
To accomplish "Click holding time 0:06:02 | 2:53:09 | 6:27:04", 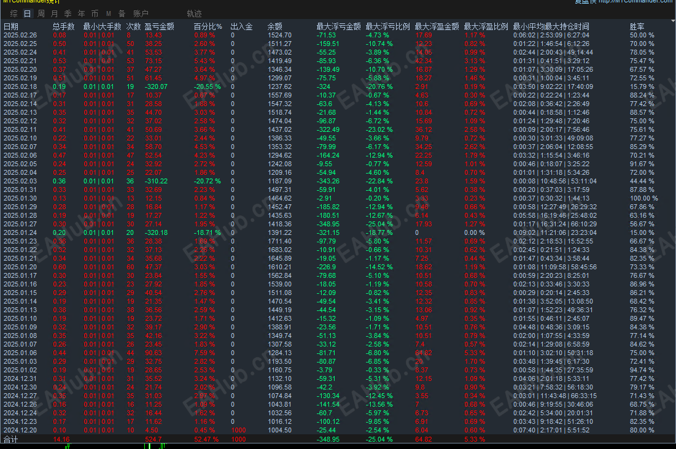I will pyautogui.click(x=551, y=36).
